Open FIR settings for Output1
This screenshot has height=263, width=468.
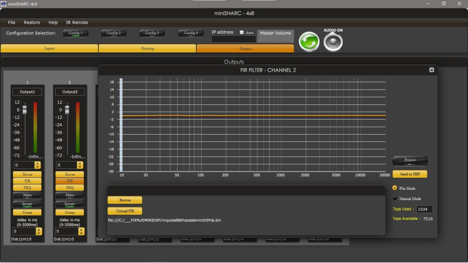27,181
